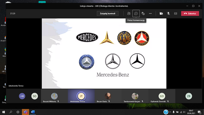Viewport: 204px width, 115px height.
Task: Open more actions ellipsis menu
Action: point(150,14)
